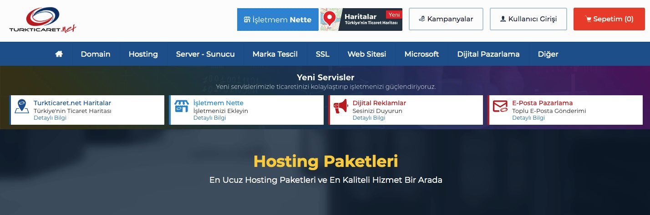Click the 'İşletmenizi Ekleyin' text
Screen dimensions: 650x215
point(221,111)
